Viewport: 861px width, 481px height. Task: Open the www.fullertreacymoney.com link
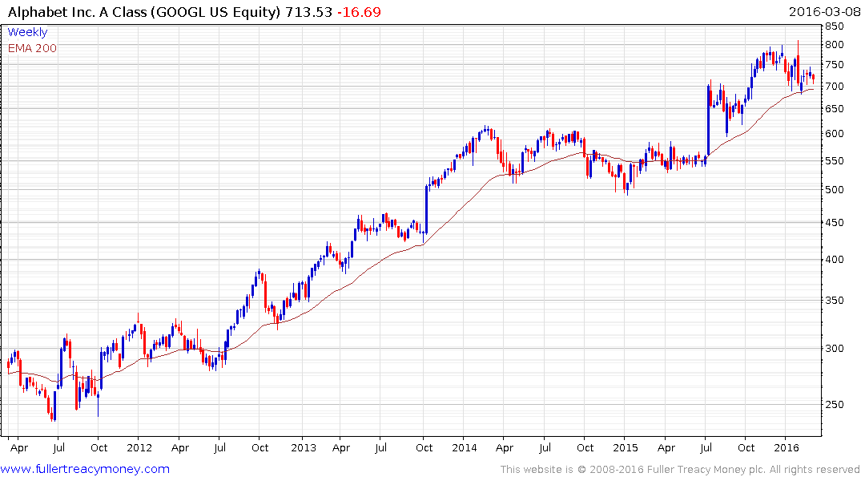[85, 469]
